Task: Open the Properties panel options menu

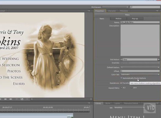Action: tap(157, 11)
